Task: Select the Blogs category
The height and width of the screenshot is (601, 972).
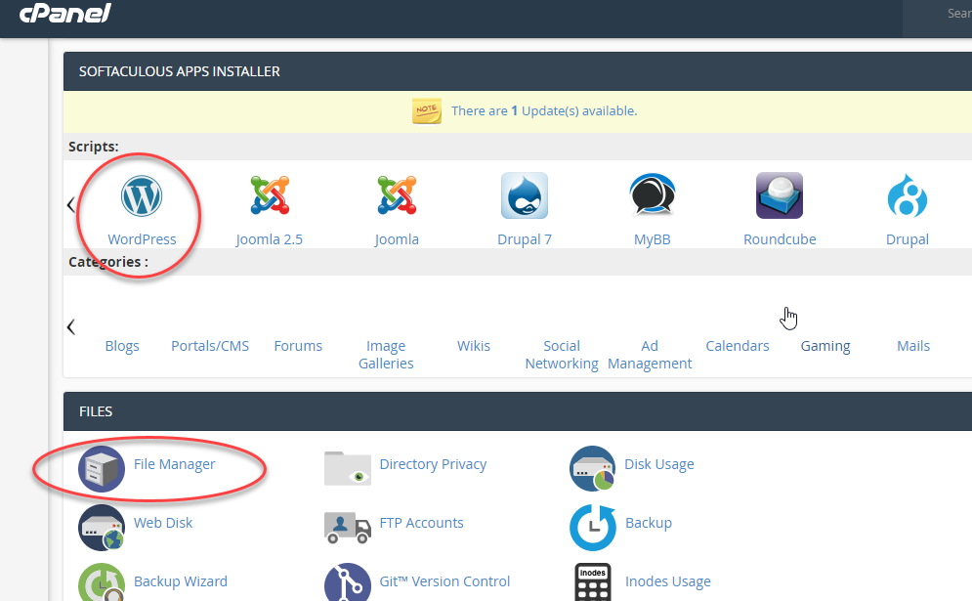Action: pos(122,346)
